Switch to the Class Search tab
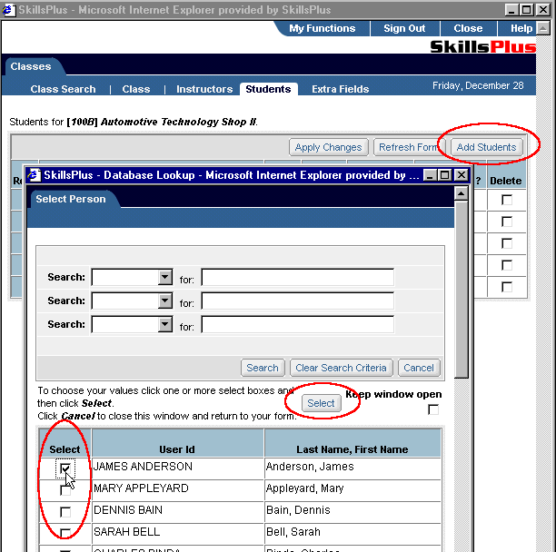 63,89
